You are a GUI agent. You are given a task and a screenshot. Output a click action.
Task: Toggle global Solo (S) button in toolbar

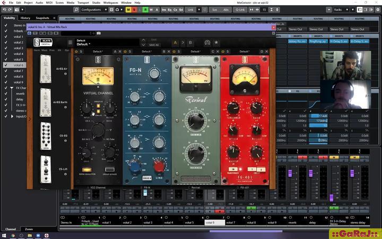pos(134,10)
